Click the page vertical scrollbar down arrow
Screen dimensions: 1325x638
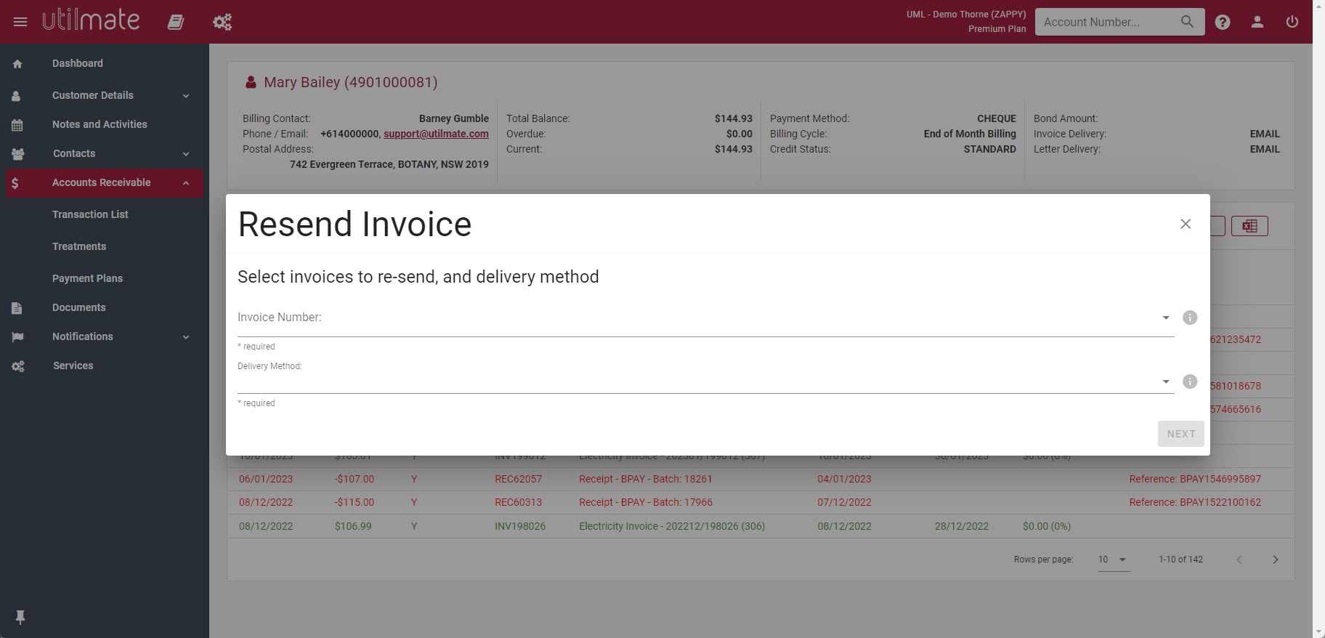(1318, 631)
